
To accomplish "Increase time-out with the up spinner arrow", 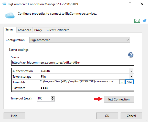I will point(53,98).
